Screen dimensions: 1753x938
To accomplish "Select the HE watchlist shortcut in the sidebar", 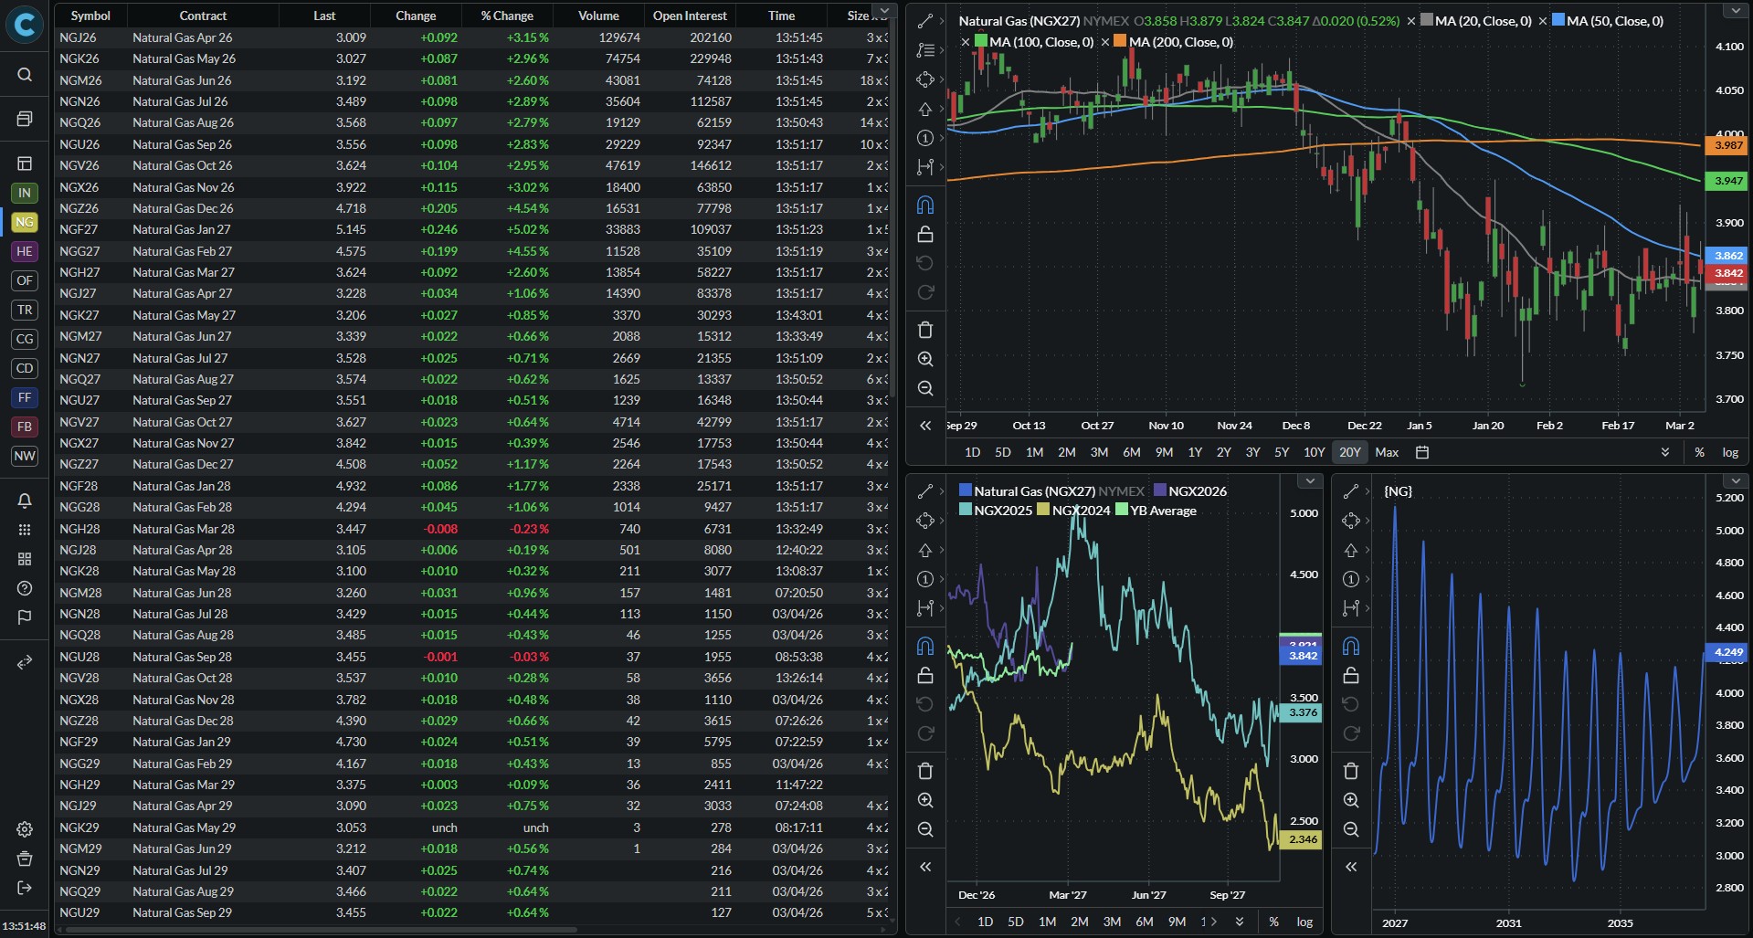I will point(25,251).
